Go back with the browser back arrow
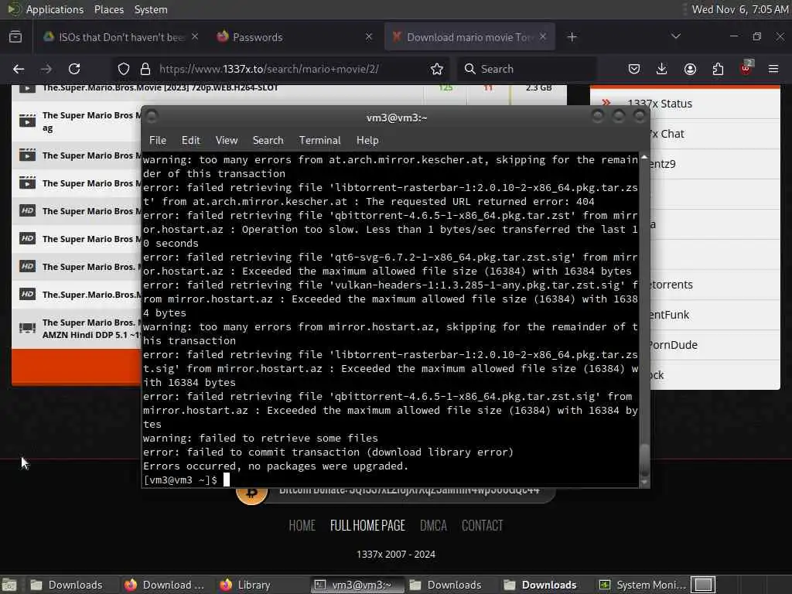Viewport: 792px width, 594px height. pyautogui.click(x=19, y=69)
